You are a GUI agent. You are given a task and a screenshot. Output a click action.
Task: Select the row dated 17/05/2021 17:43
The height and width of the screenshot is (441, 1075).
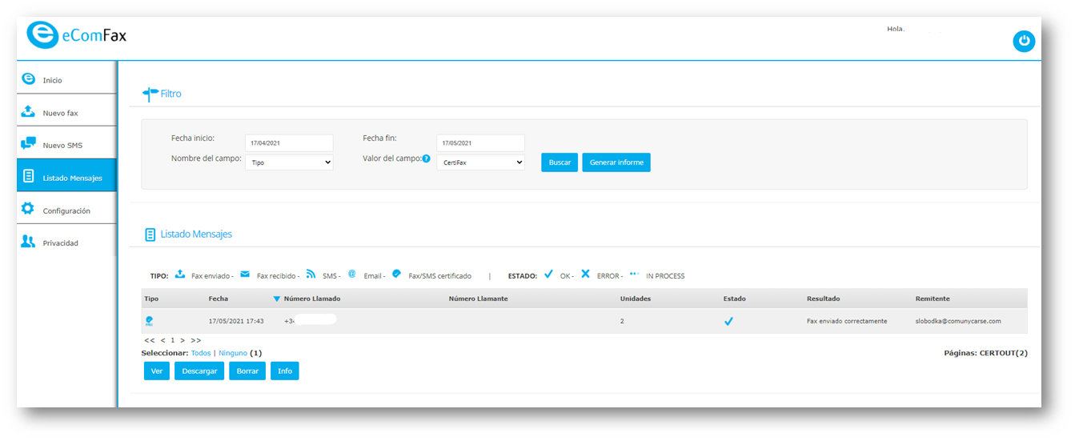[x=584, y=321]
